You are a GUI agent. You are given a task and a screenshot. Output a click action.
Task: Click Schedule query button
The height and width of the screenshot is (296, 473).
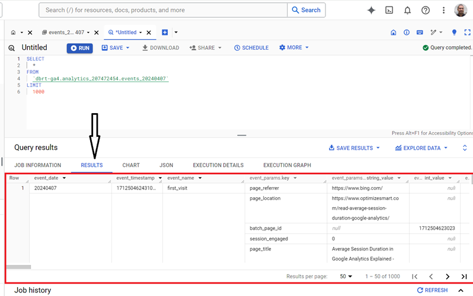(x=251, y=47)
